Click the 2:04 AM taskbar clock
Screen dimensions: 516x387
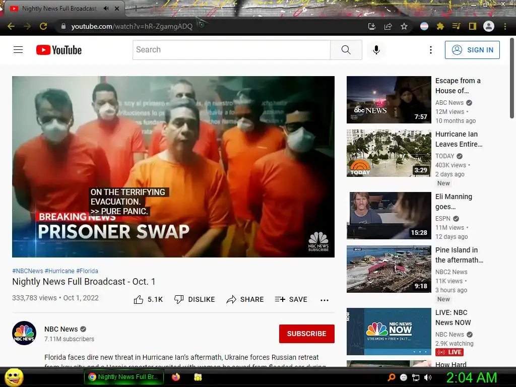471,377
